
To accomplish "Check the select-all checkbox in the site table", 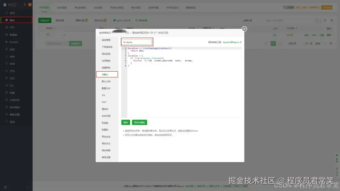I will point(42,28).
